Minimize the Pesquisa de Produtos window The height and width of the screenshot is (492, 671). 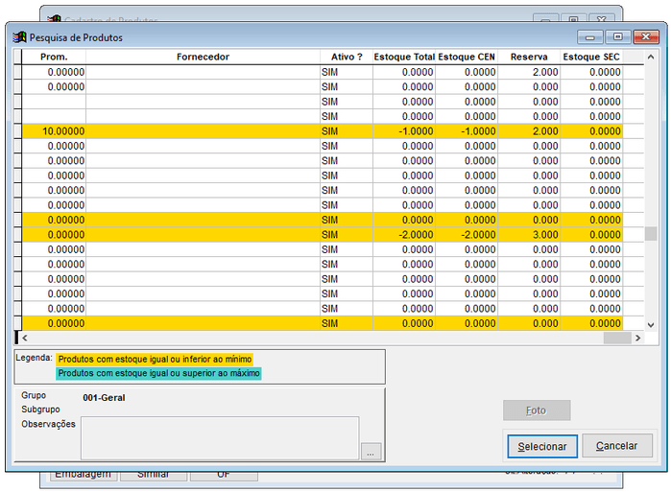pos(589,37)
